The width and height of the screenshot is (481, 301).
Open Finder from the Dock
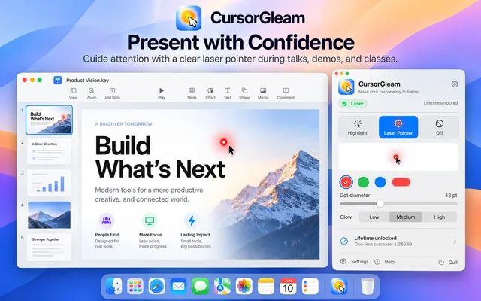(x=114, y=286)
